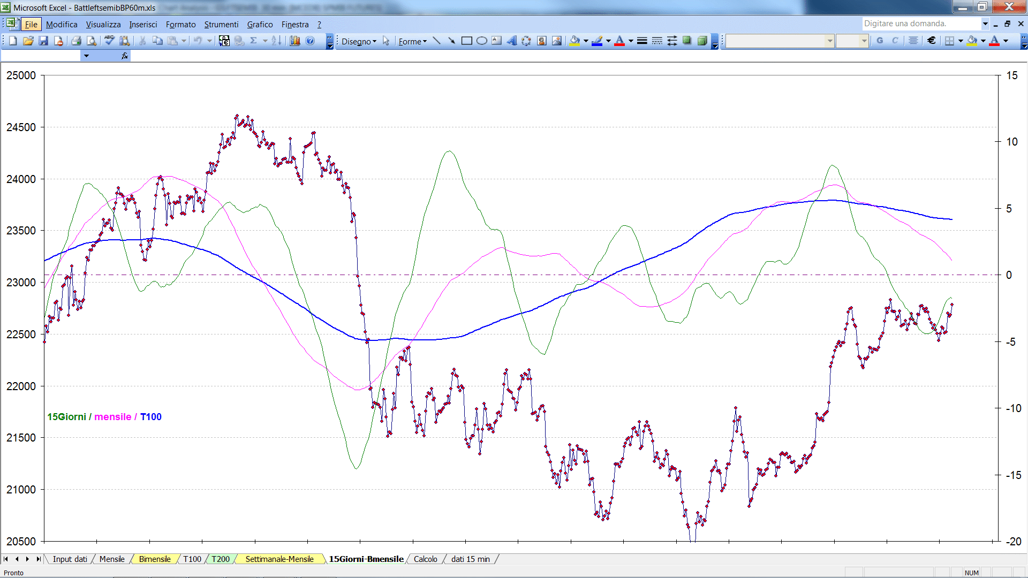The width and height of the screenshot is (1028, 578).
Task: Open the Name Box dropdown arrow
Action: (x=86, y=56)
